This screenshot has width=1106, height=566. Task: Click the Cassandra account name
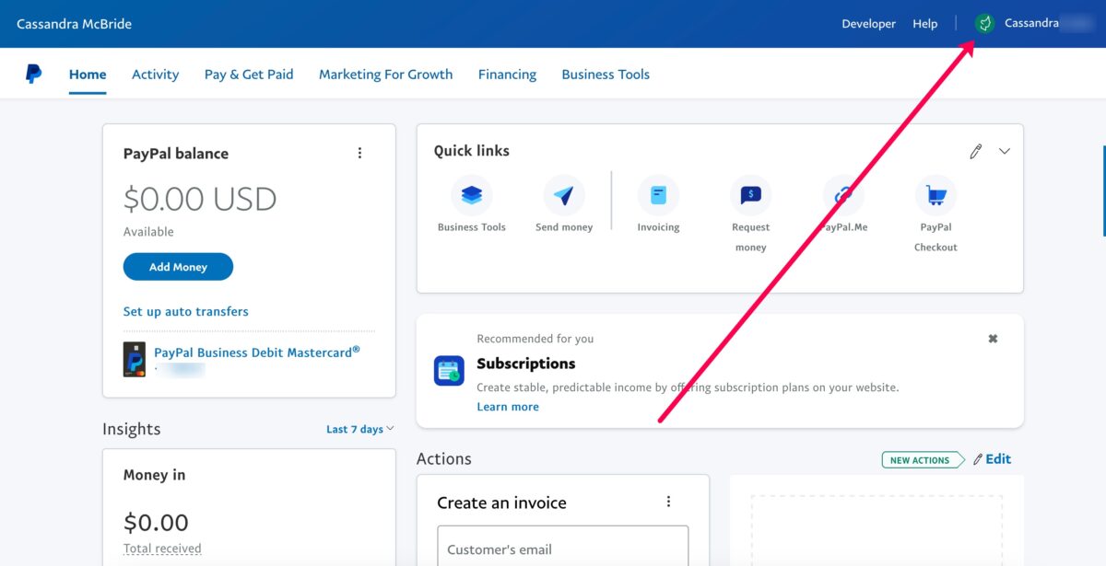tap(1031, 24)
